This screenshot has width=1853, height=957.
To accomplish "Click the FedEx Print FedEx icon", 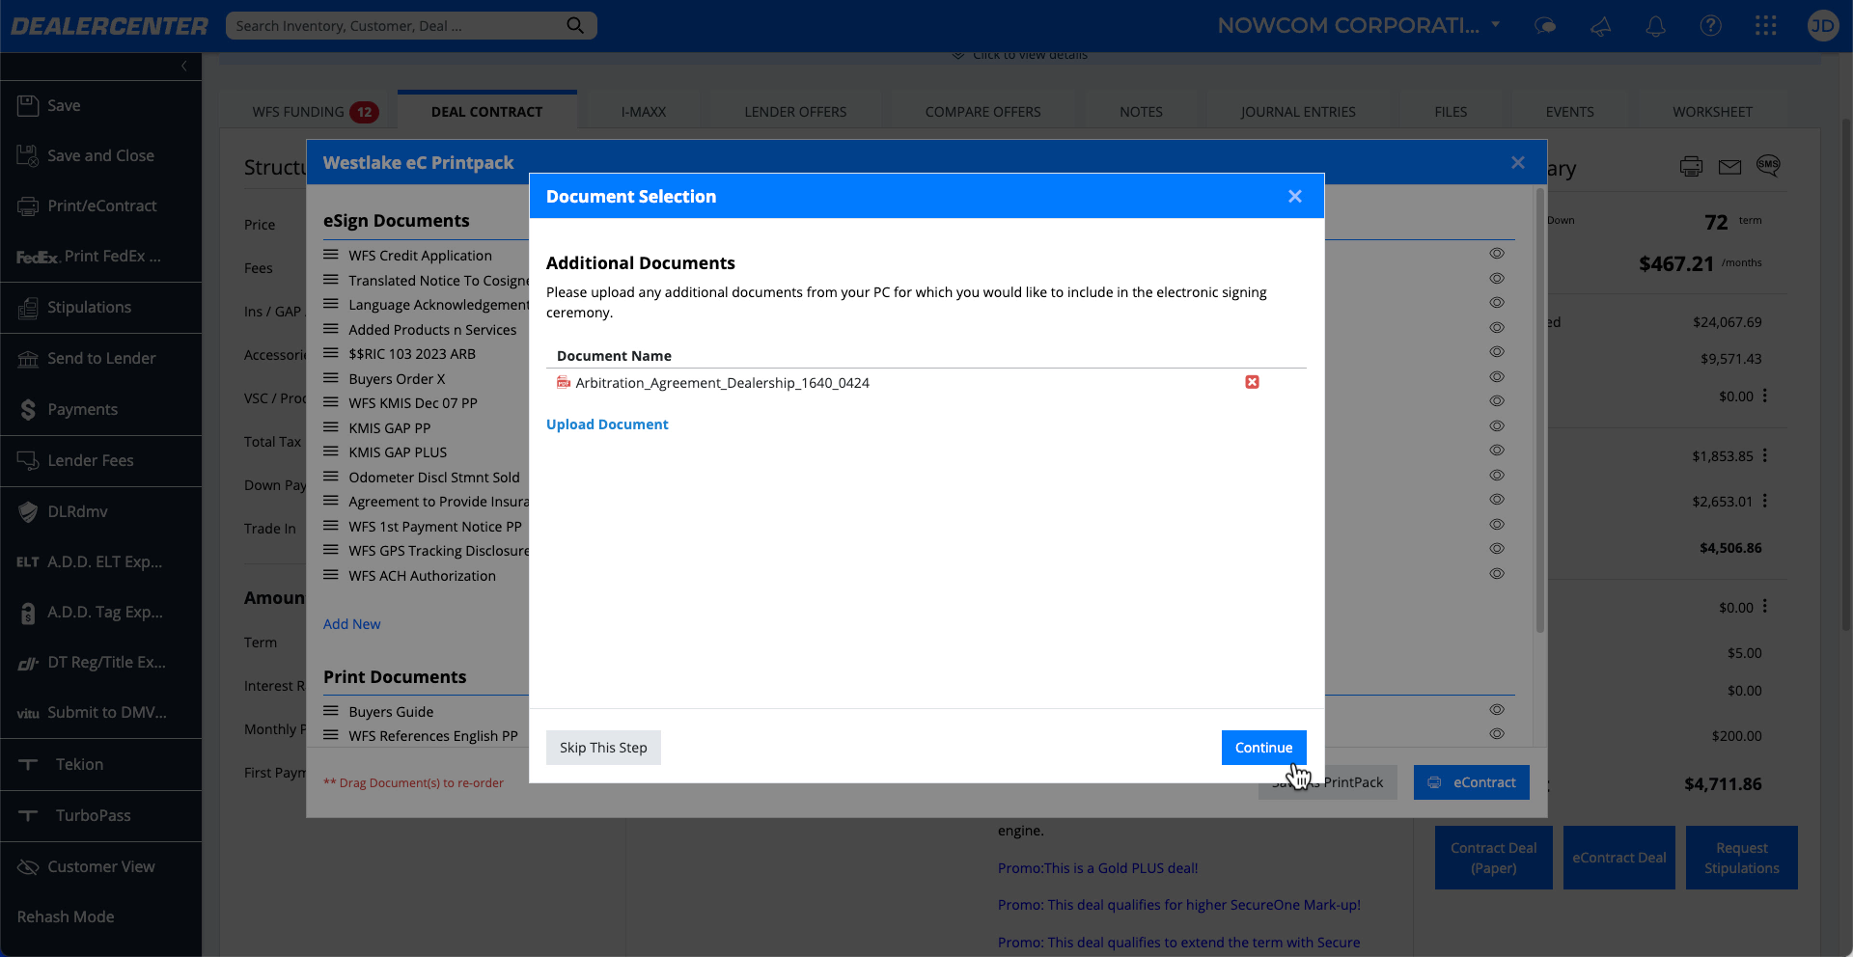I will coord(37,257).
